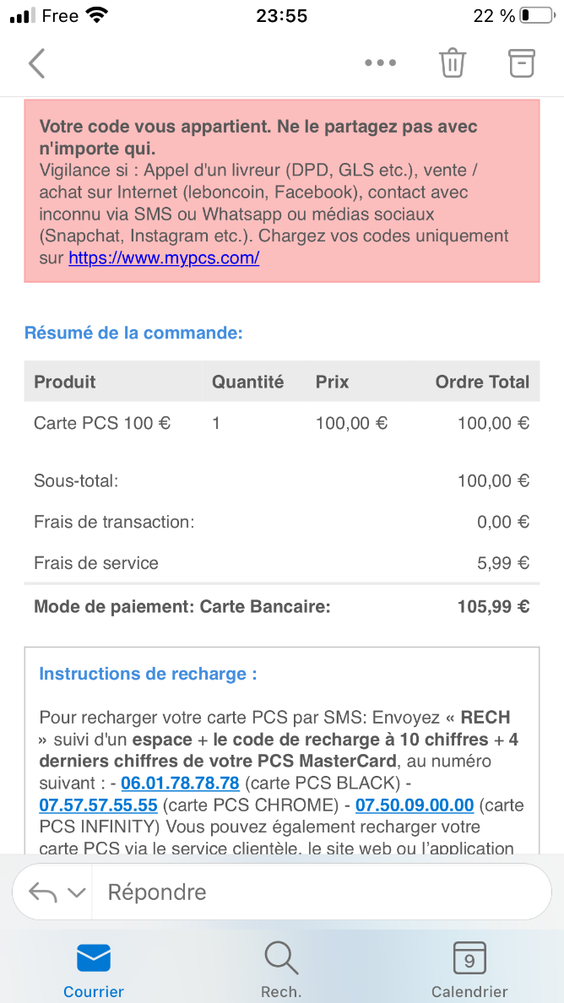The image size is (564, 1003).
Task: Tap the 07.50.09.00.00 phone number link
Action: click(415, 804)
